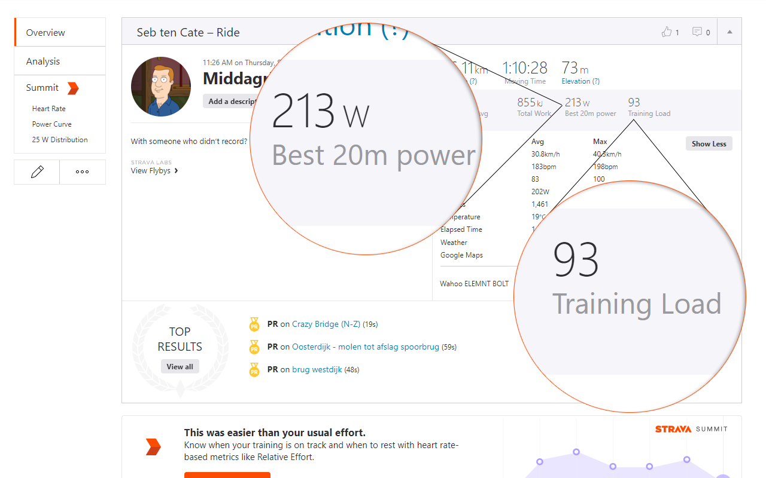Click the PR medal beside Crazy Bridge
Screen dimensions: 766x478
point(254,324)
